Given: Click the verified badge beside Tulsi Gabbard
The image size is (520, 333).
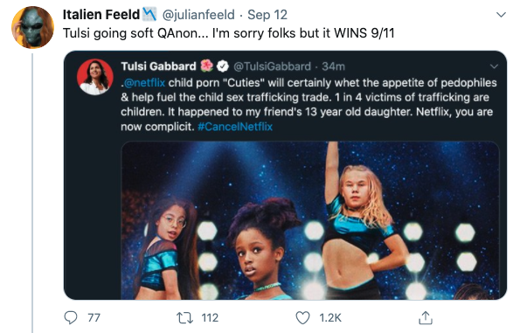Looking at the screenshot, I should click(223, 66).
